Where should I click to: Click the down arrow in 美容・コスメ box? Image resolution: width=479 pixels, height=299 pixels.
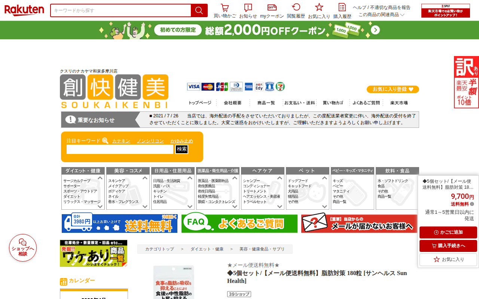pos(145,206)
